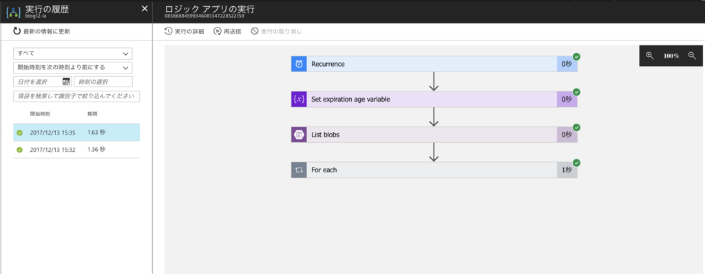Click the 開始時刻 column header
Screen dimensions: 705x274
click(40, 114)
